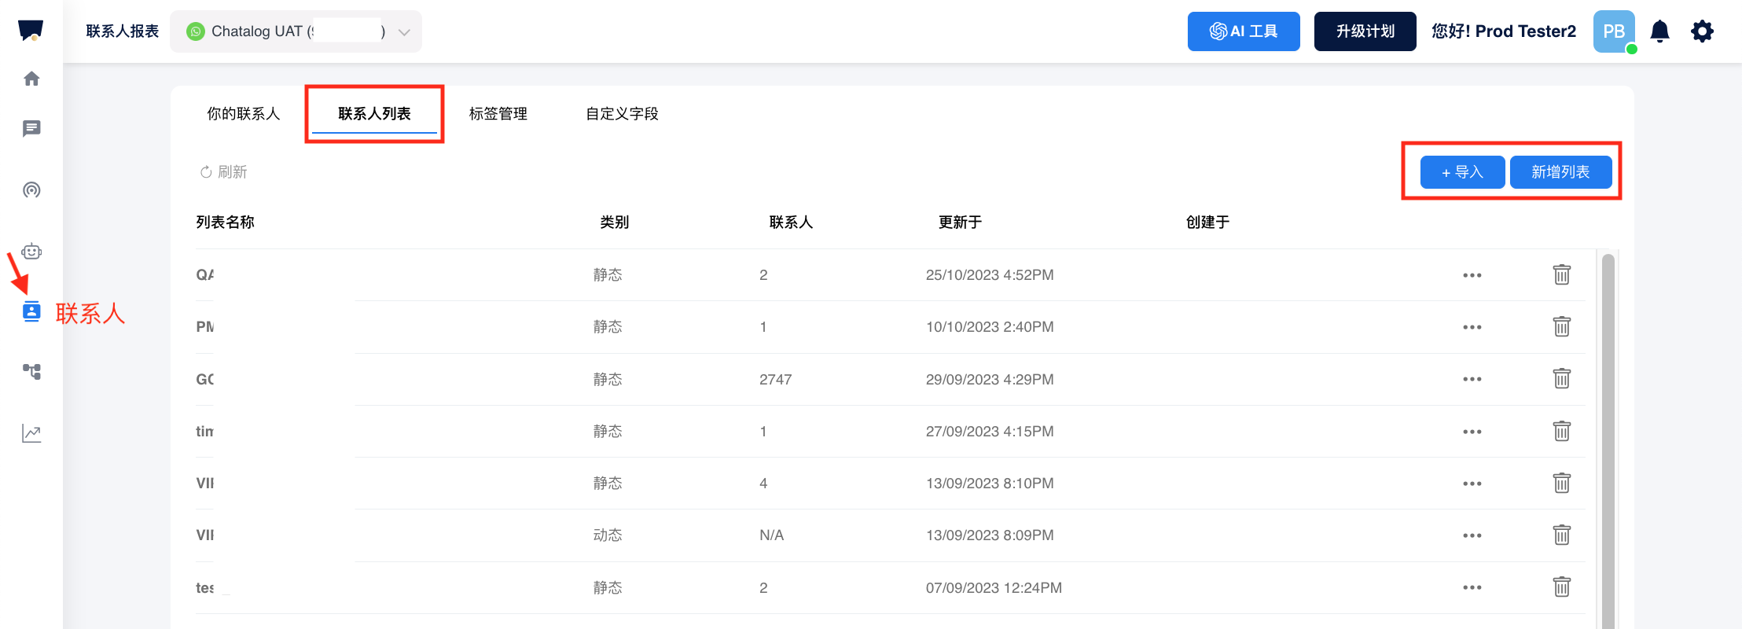
Task: Click the PB user avatar
Action: (1613, 31)
